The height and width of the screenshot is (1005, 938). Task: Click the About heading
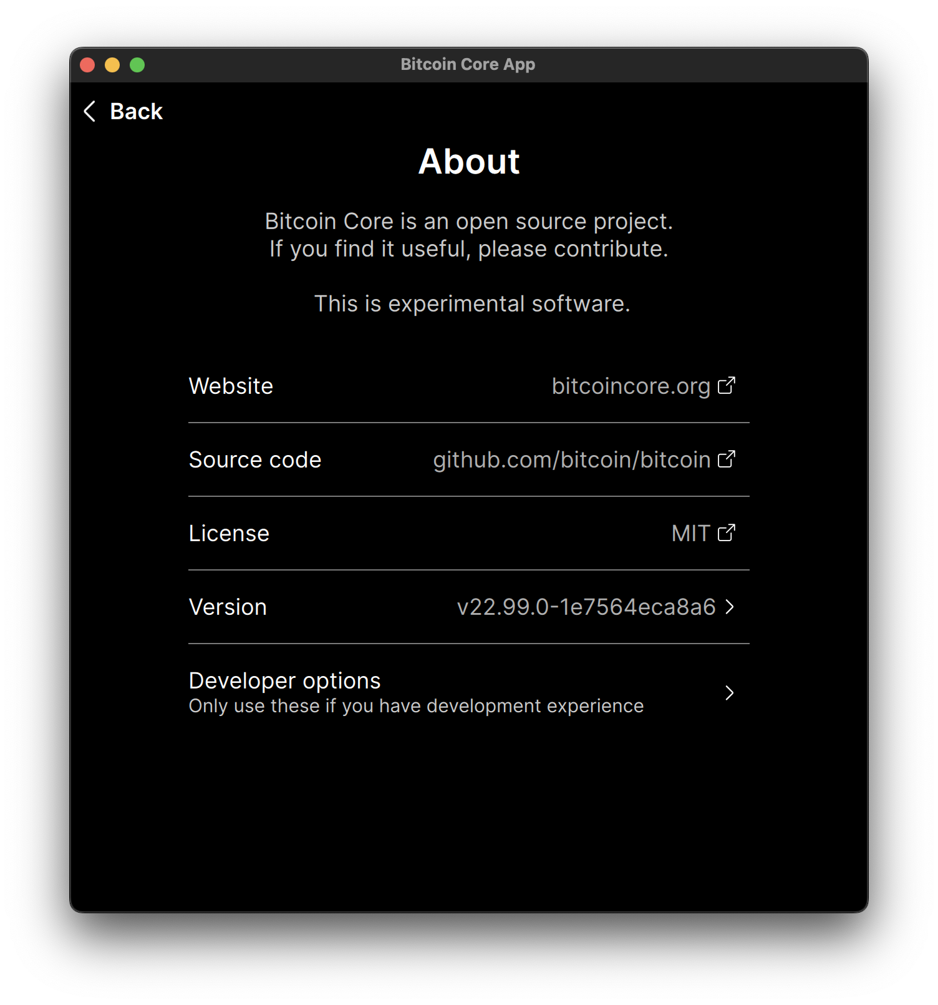click(x=469, y=162)
